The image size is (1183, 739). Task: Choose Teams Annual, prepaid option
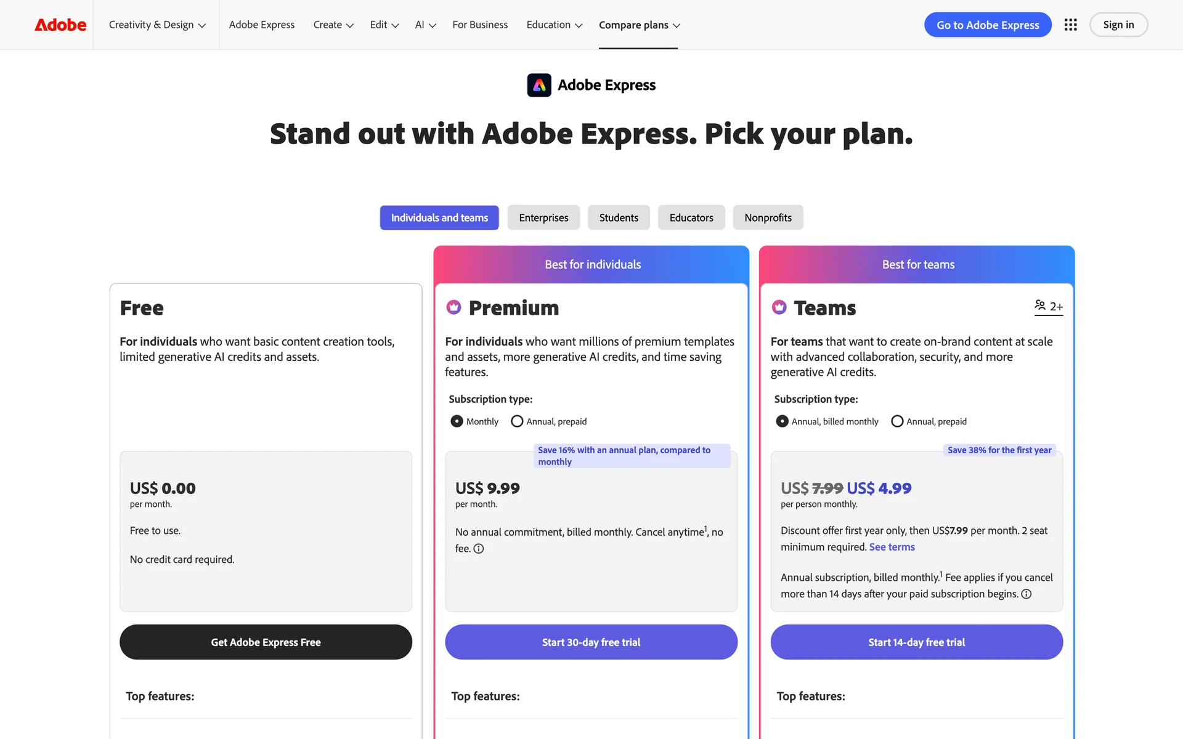(x=897, y=421)
